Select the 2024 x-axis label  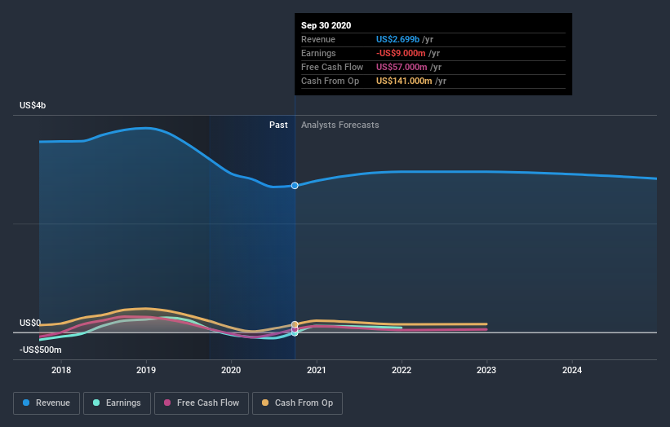pyautogui.click(x=572, y=370)
